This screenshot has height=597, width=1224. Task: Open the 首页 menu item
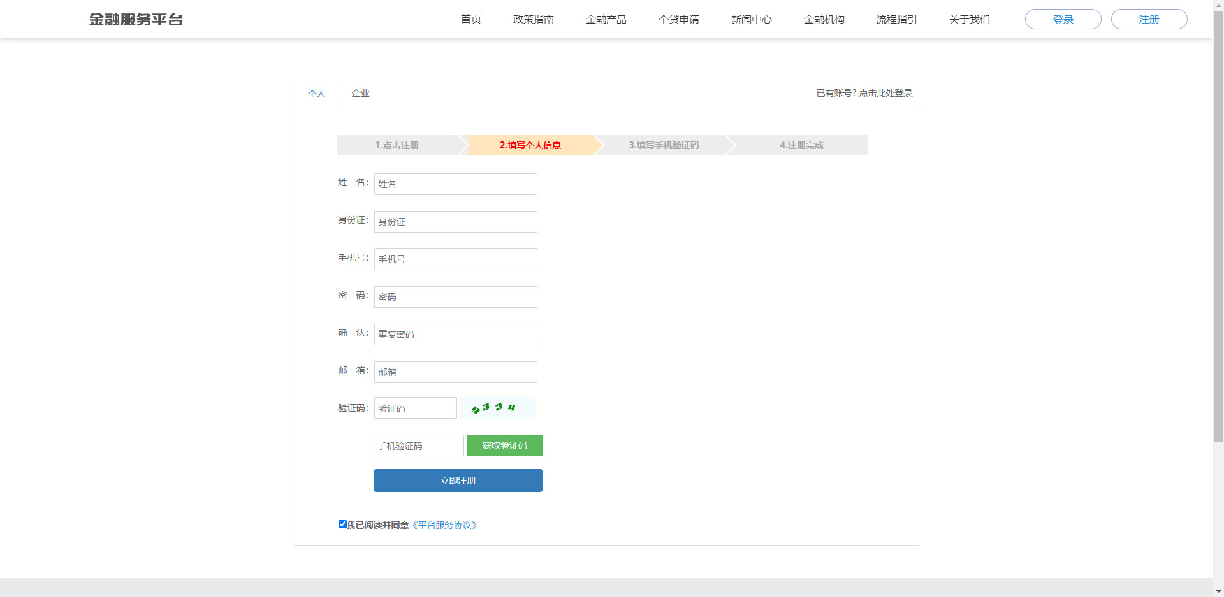(x=471, y=20)
